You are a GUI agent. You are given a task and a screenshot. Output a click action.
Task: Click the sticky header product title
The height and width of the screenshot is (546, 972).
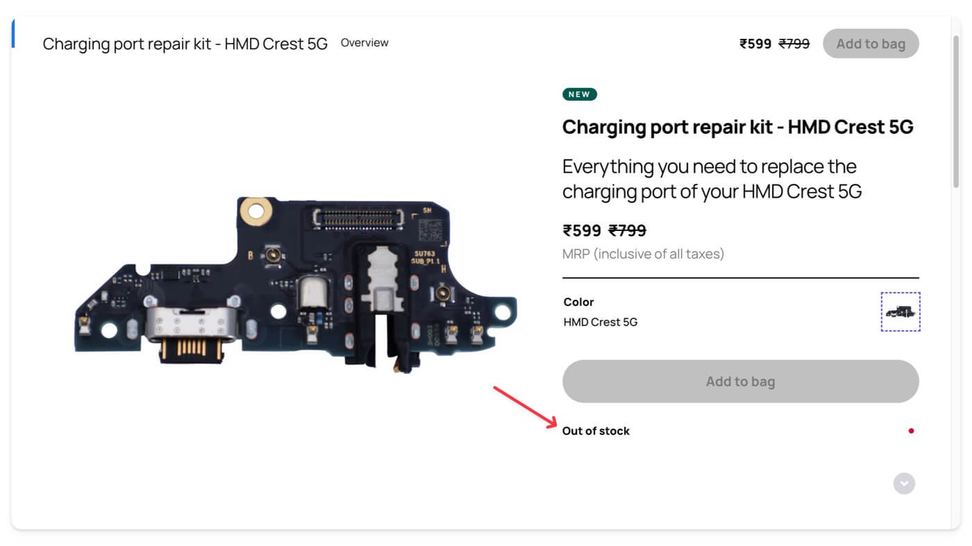(x=185, y=44)
